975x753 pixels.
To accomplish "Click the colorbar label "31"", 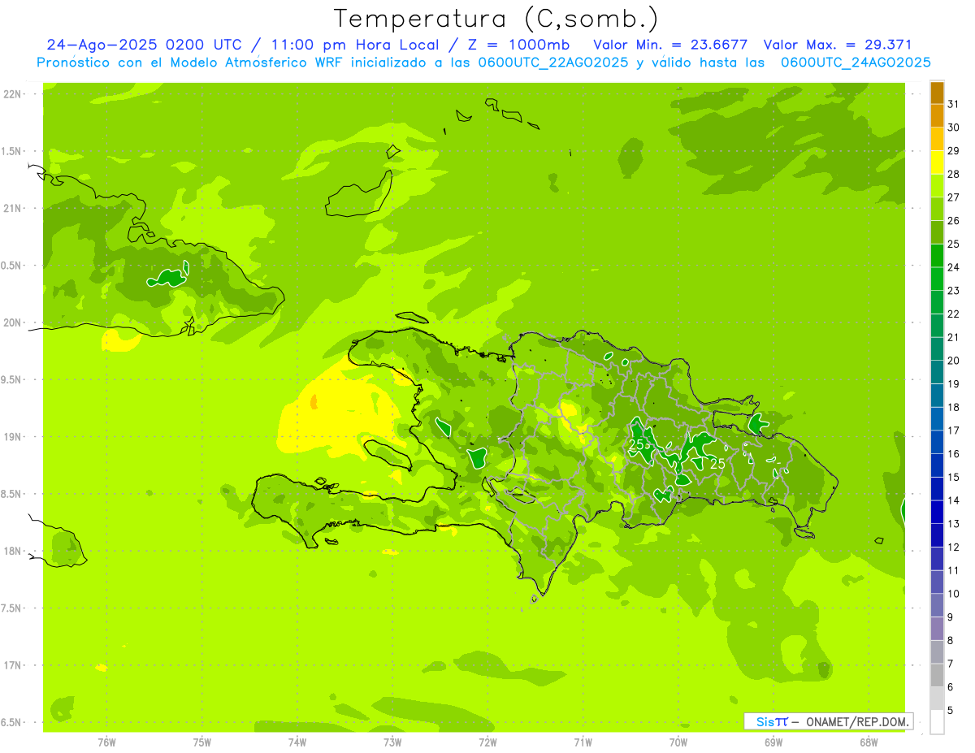I will (954, 105).
